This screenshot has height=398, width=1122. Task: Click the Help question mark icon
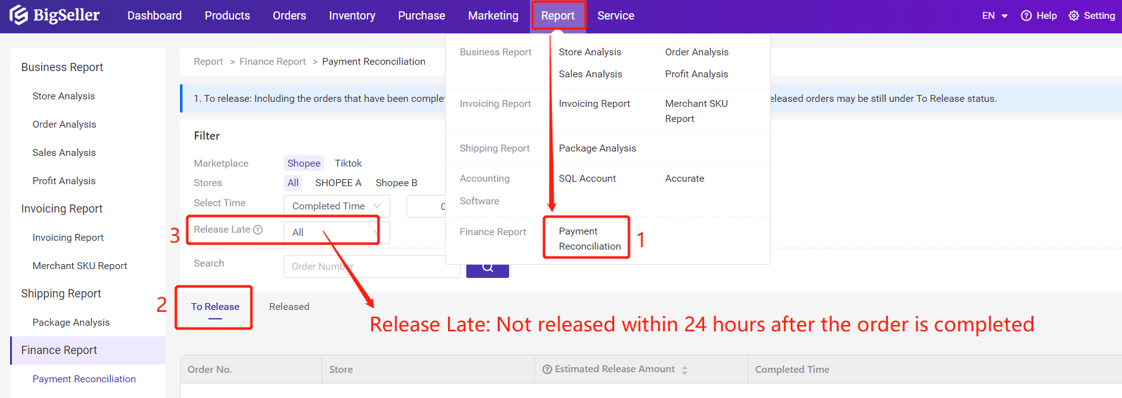(x=1026, y=16)
